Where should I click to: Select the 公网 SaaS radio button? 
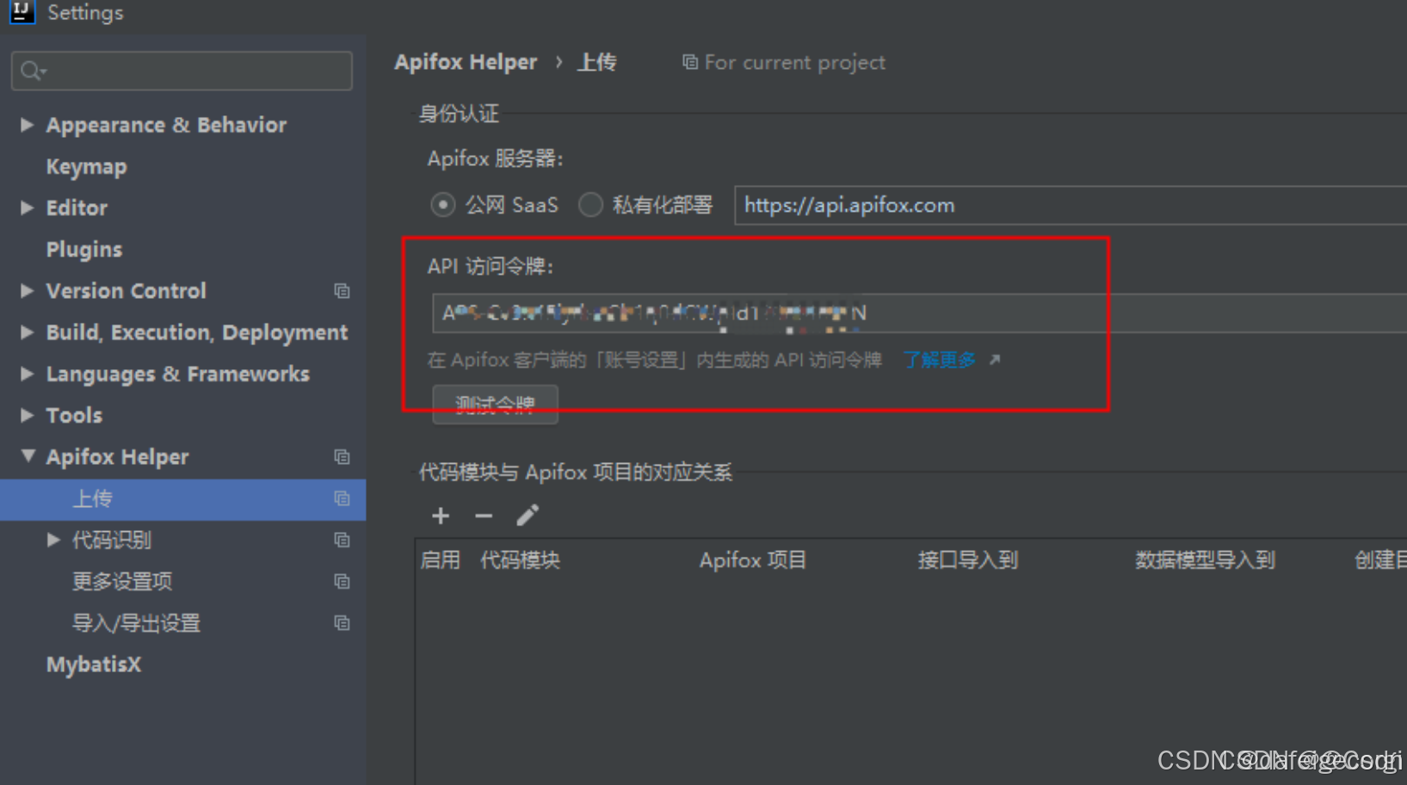(x=441, y=205)
